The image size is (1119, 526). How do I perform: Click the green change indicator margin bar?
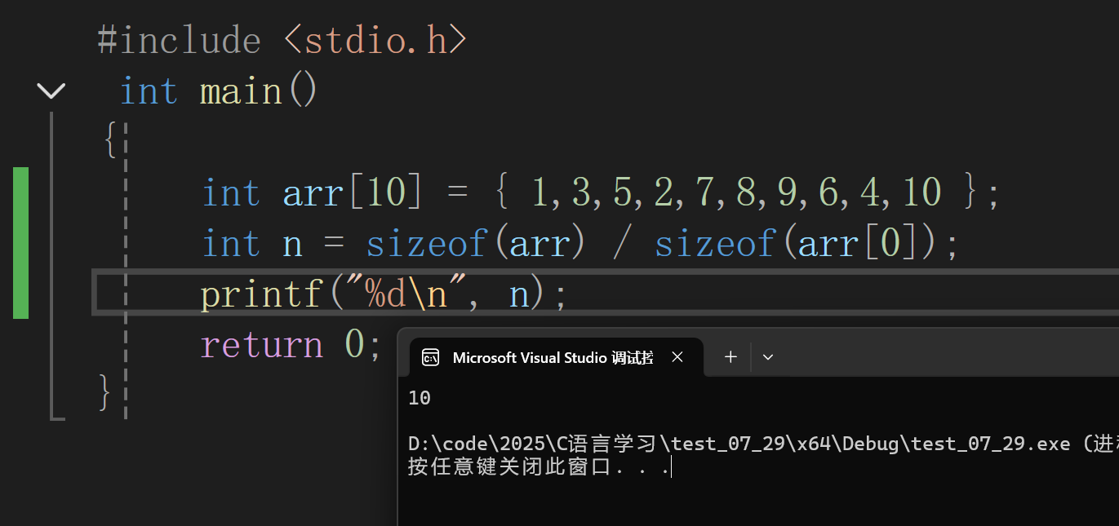tap(20, 242)
